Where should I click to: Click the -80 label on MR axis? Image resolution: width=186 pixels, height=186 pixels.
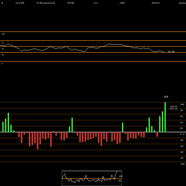point(182,158)
